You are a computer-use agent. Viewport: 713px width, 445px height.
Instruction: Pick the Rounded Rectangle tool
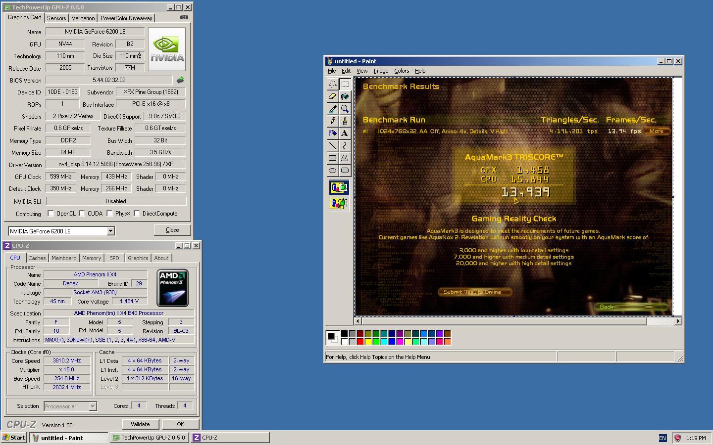345,171
